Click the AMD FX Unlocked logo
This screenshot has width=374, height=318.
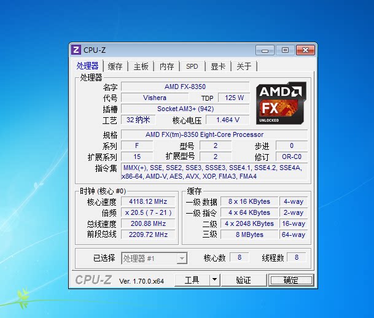pos(281,103)
